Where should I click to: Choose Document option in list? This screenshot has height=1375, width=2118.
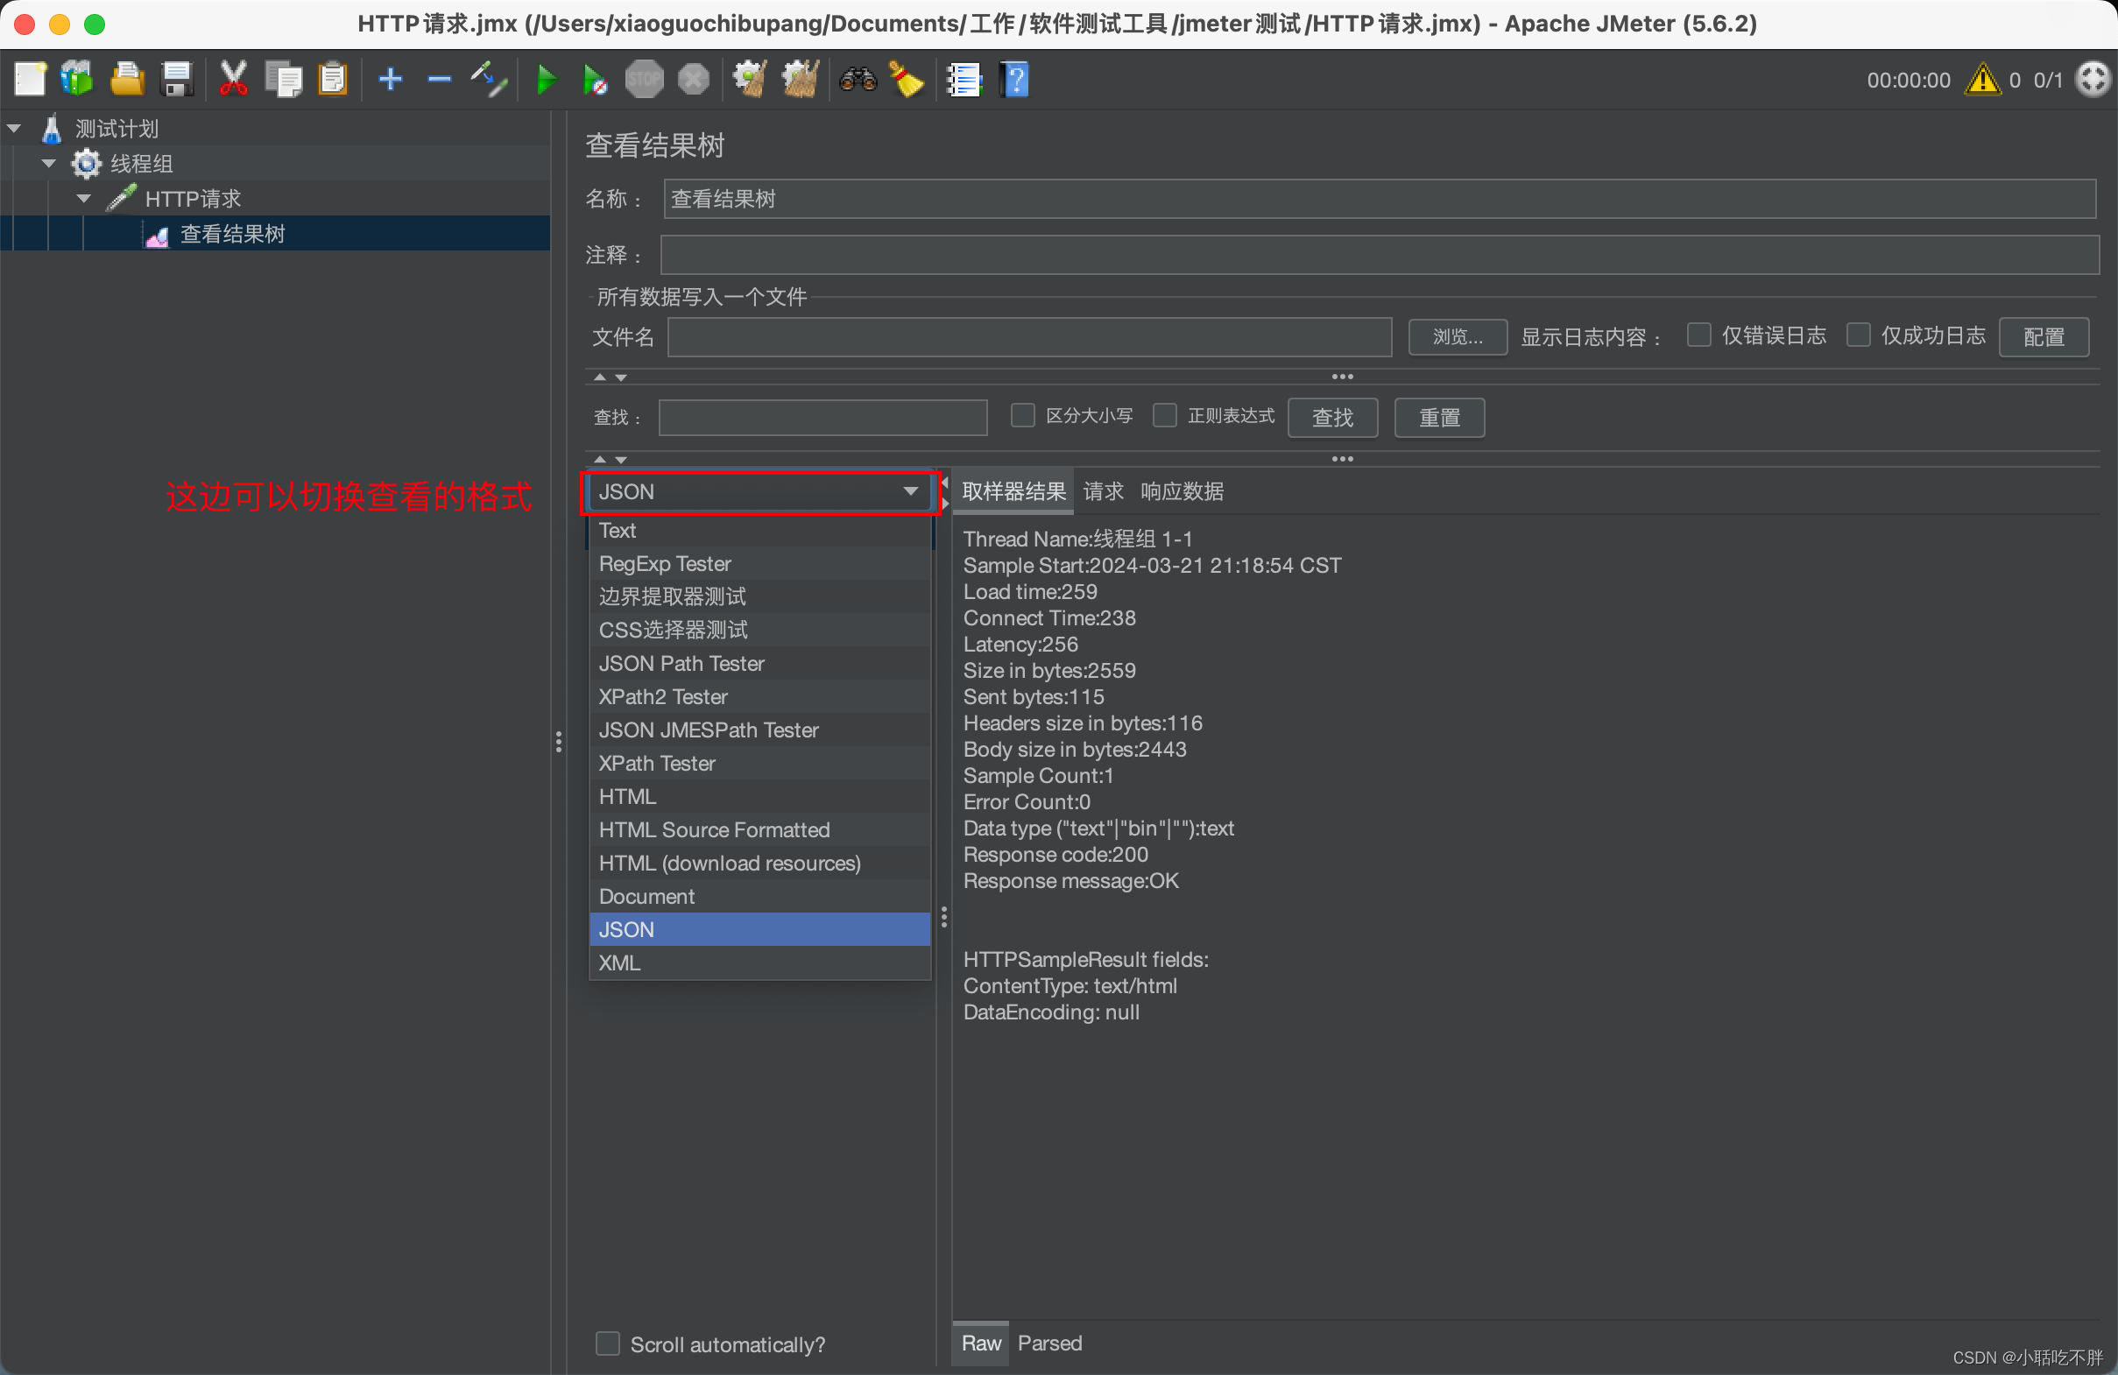(759, 896)
